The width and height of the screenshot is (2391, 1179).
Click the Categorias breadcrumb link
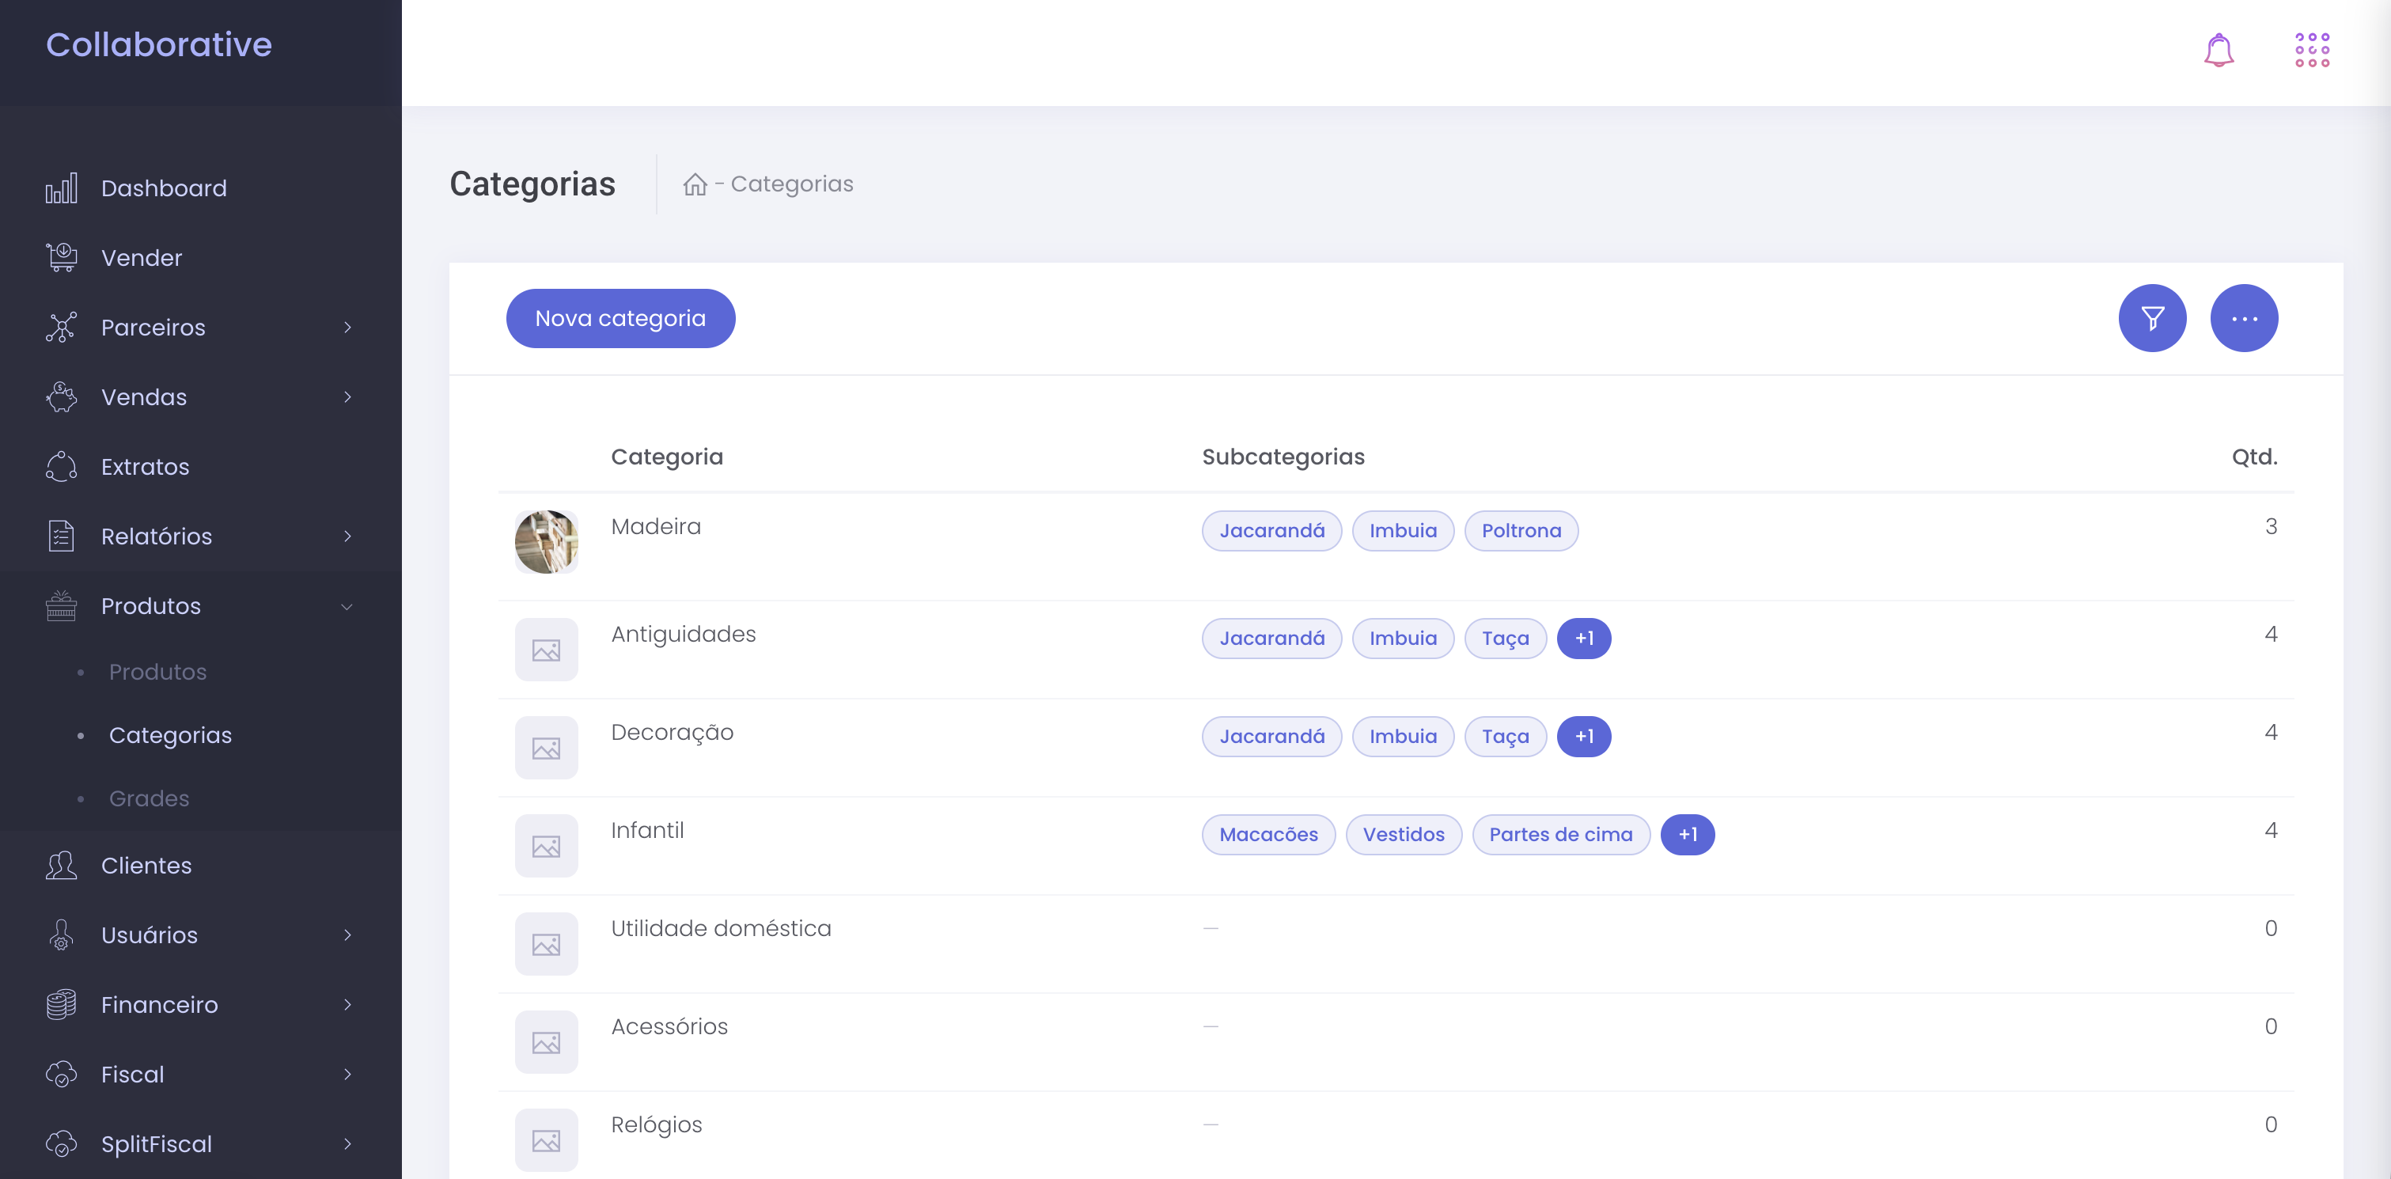792,184
